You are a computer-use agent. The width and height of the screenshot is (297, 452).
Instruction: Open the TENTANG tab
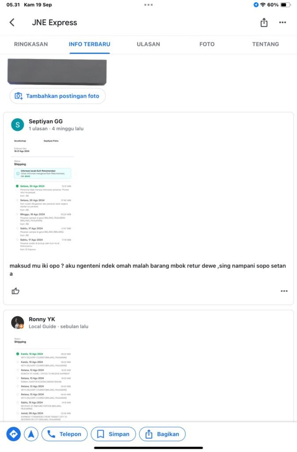[266, 44]
